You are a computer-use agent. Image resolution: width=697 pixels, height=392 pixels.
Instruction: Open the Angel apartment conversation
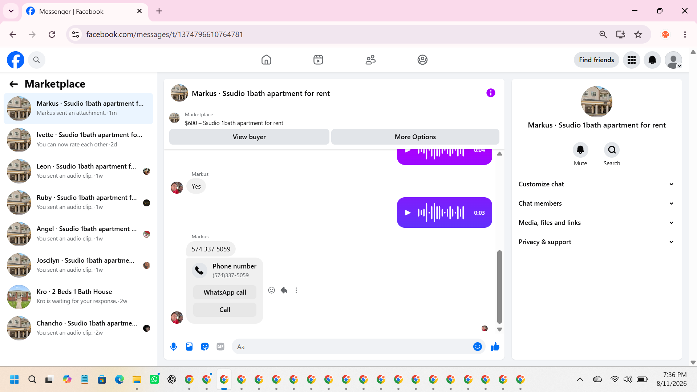(x=78, y=234)
